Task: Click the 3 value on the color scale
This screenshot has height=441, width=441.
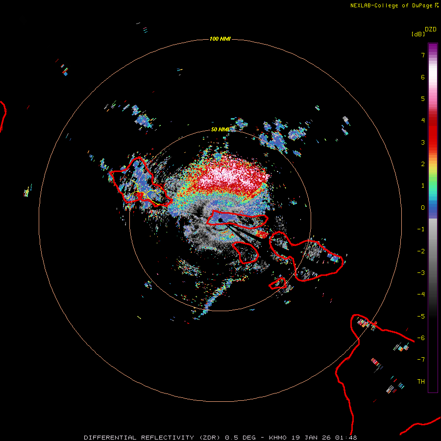Action: point(423,142)
